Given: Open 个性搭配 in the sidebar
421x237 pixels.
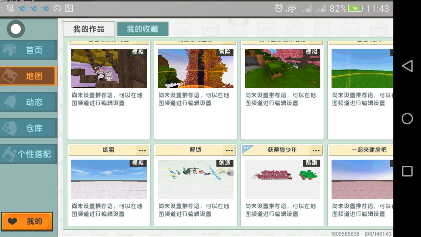Looking at the screenshot, I should [29, 154].
